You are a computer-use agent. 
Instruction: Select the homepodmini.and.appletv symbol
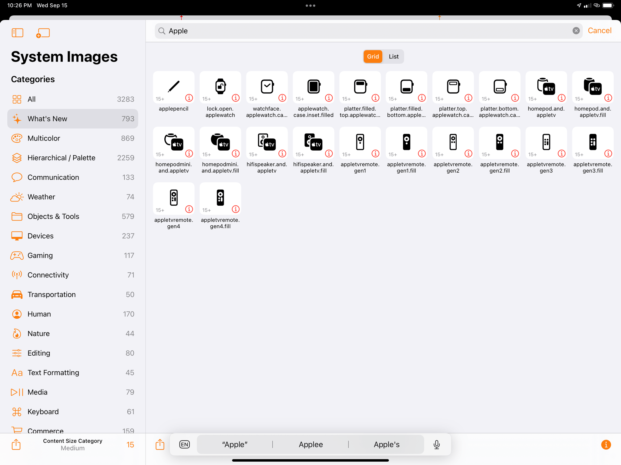click(x=174, y=142)
